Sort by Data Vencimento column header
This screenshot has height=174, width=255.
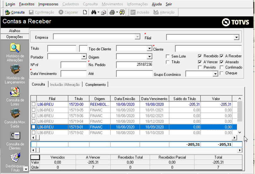click(154, 99)
